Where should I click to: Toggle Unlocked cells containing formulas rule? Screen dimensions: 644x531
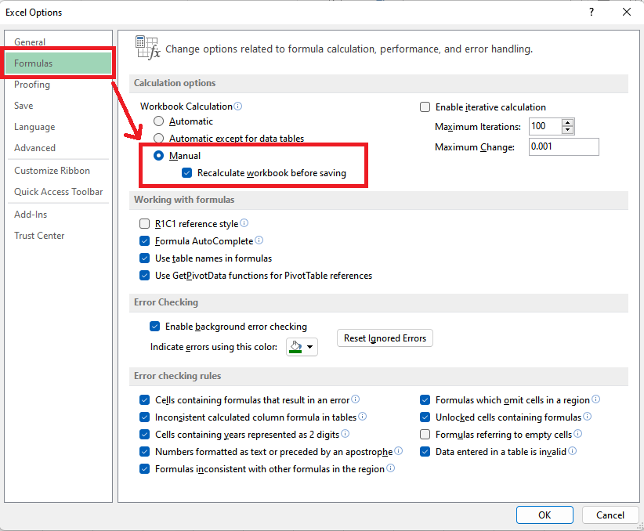(425, 417)
